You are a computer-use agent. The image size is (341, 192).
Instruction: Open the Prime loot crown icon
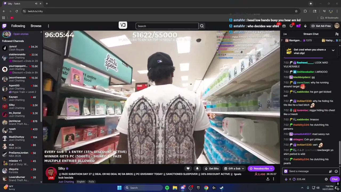point(277,26)
